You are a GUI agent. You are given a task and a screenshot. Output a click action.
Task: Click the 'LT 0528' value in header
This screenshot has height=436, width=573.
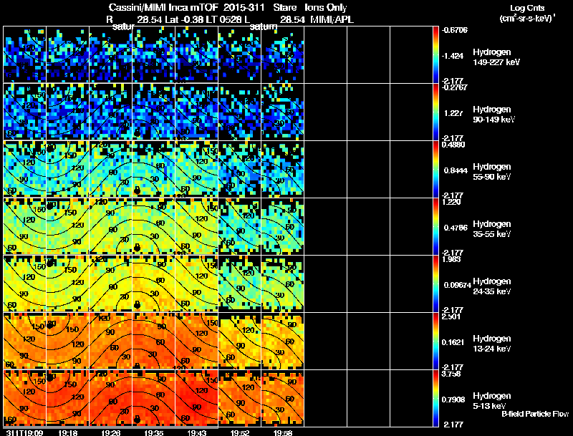pyautogui.click(x=222, y=19)
